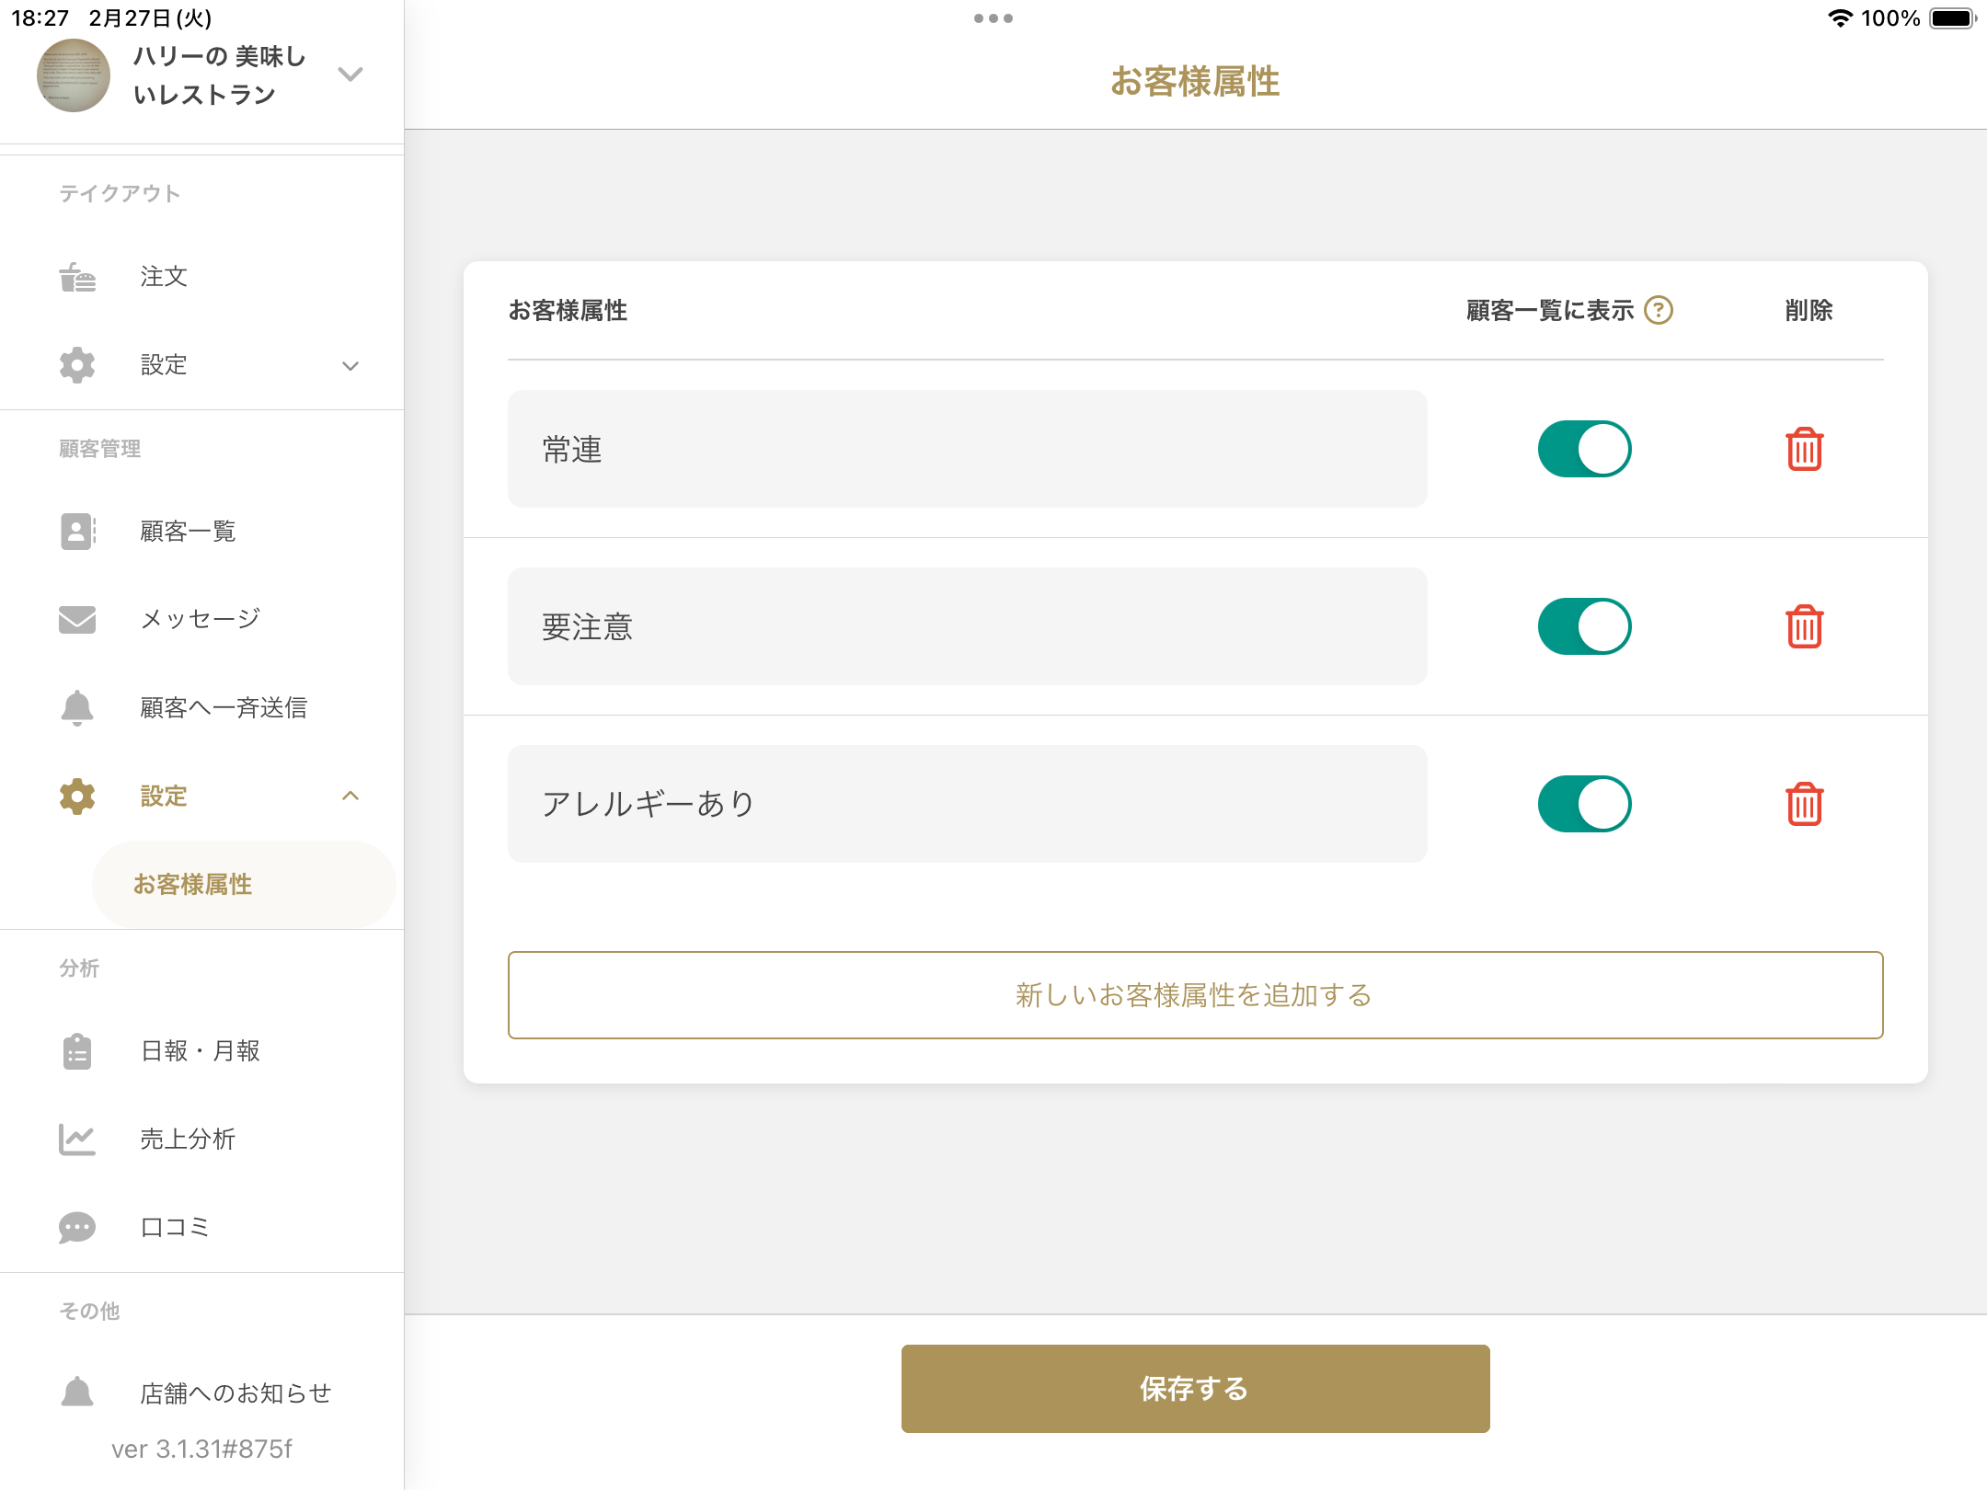1987x1490 pixels.
Task: Click trash icon for 要注意 row
Action: 1804,626
